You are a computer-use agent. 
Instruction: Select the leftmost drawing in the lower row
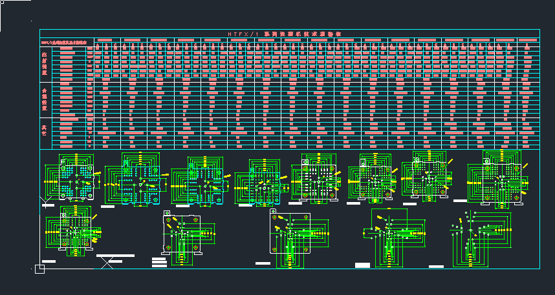pyautogui.click(x=73, y=231)
